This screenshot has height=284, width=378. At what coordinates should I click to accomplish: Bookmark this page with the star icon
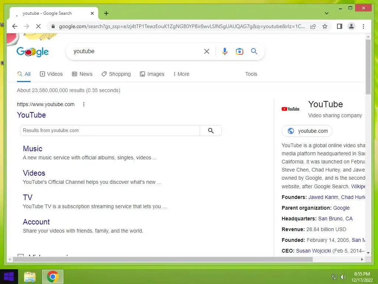click(325, 26)
